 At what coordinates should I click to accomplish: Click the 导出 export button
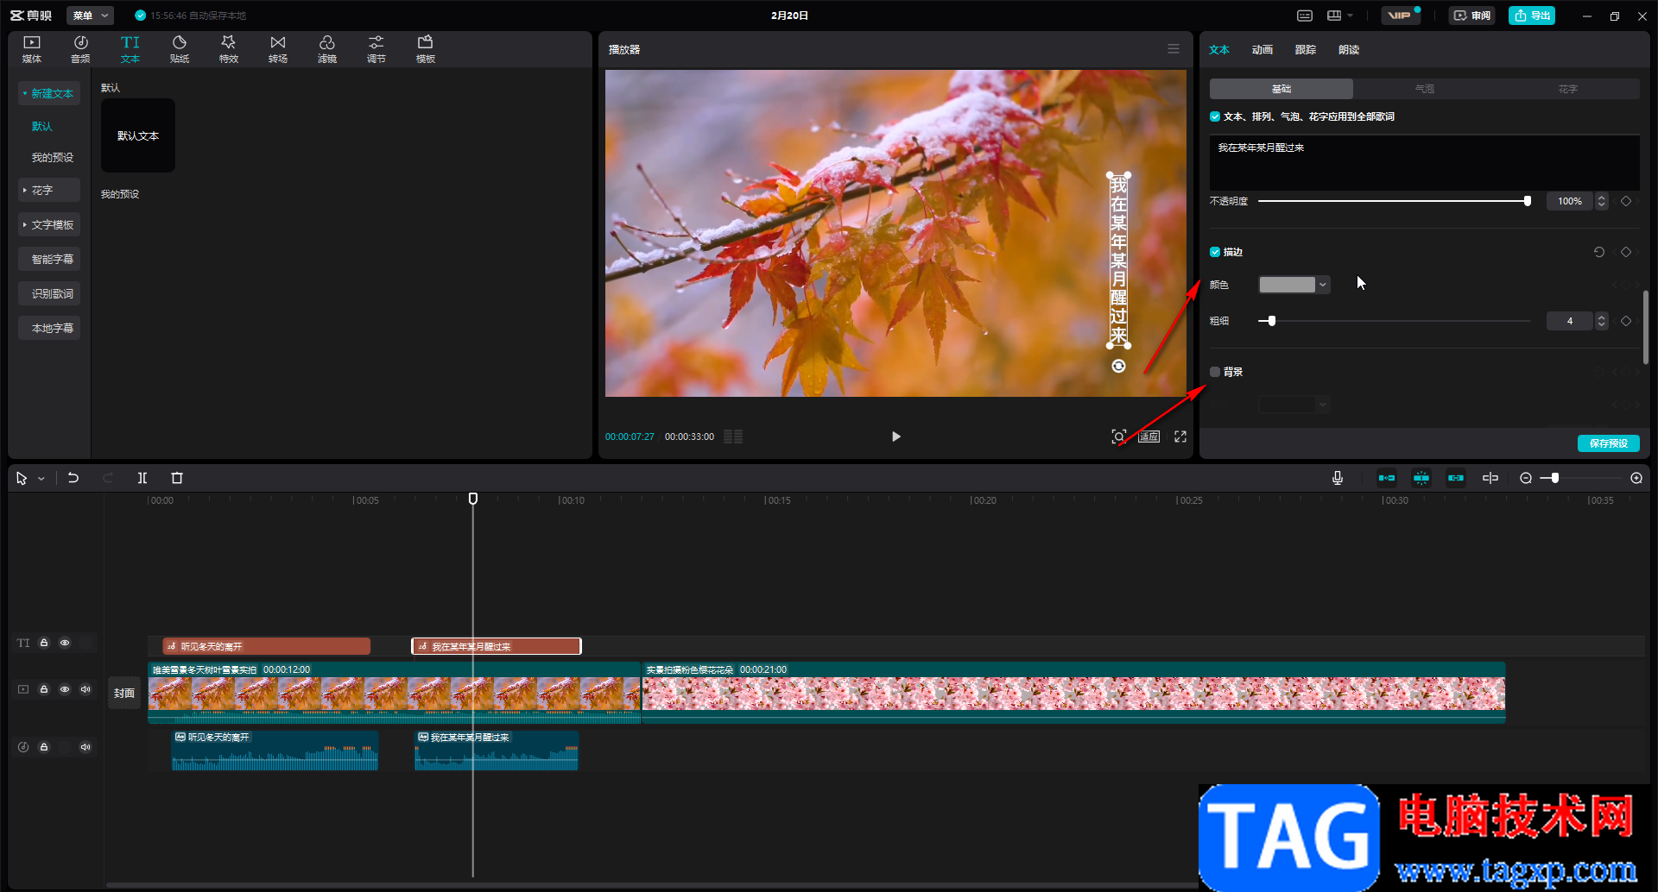(1531, 16)
